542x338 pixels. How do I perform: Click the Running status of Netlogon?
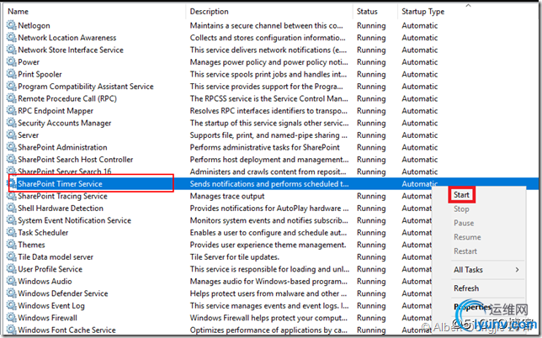point(371,25)
